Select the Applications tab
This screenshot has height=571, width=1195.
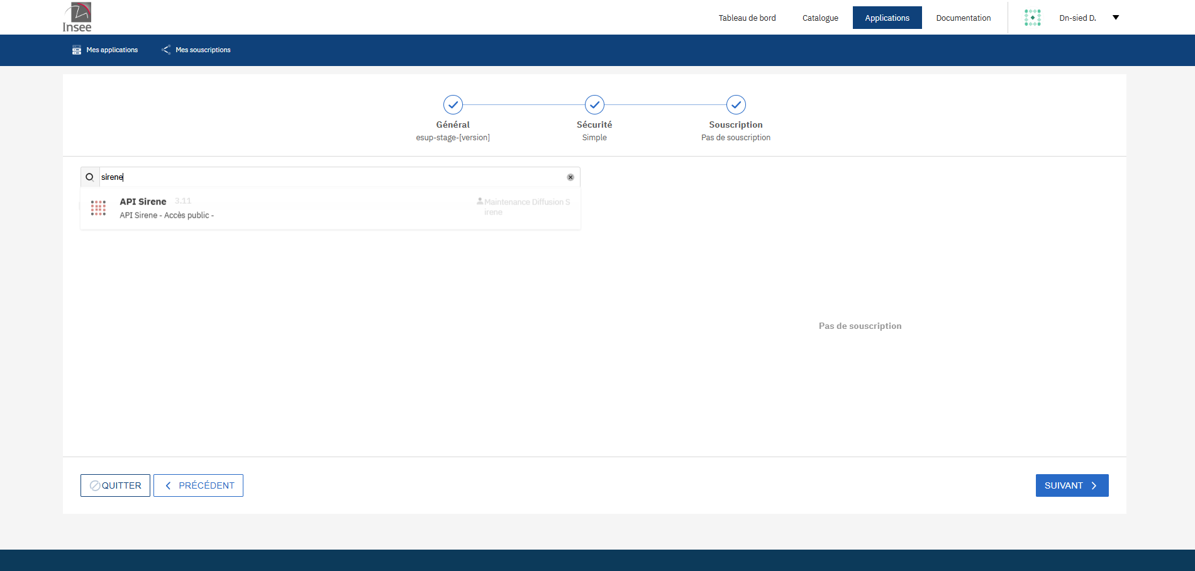887,18
